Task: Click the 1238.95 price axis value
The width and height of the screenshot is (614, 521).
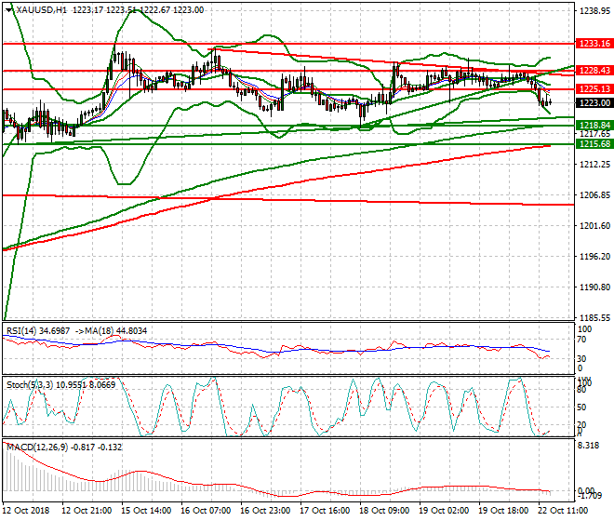Action: (x=594, y=11)
